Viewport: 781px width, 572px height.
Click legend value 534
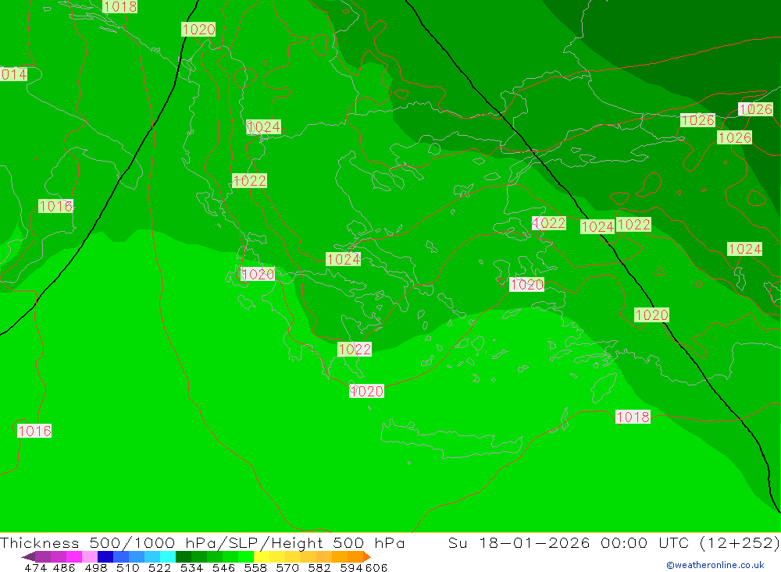tap(191, 567)
